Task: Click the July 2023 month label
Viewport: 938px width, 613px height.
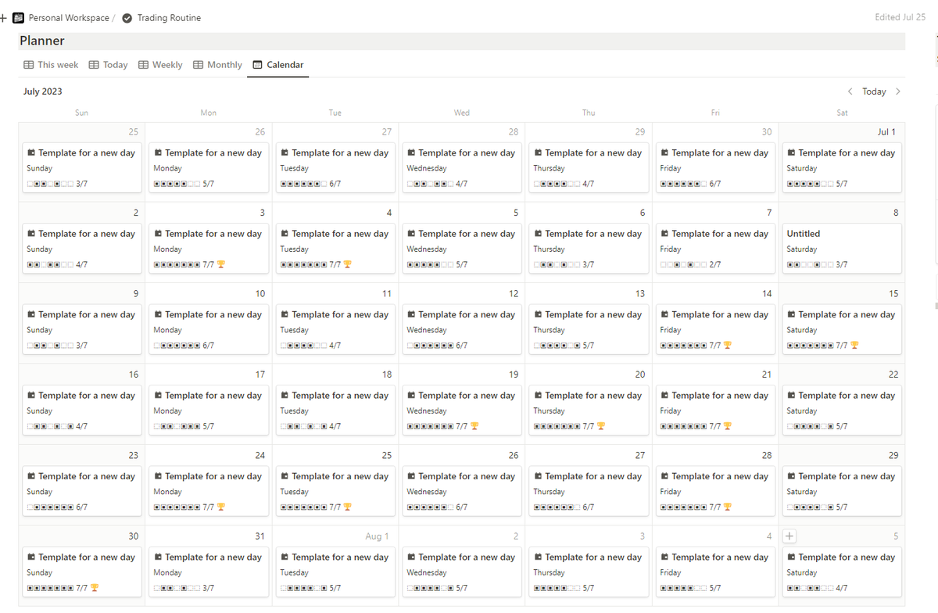Action: (43, 91)
